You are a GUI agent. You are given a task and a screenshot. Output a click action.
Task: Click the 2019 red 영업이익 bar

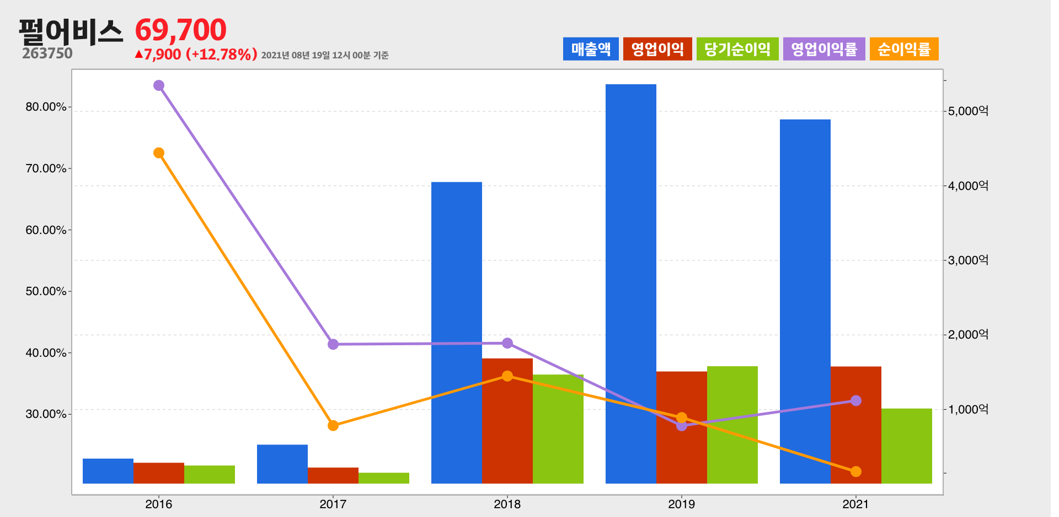682,428
